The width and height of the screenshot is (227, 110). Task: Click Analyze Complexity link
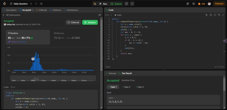click(x=17, y=42)
